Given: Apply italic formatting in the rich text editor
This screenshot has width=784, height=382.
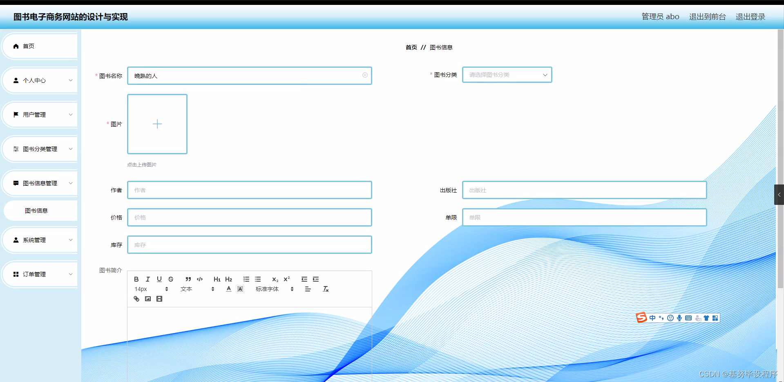Looking at the screenshot, I should click(x=147, y=279).
